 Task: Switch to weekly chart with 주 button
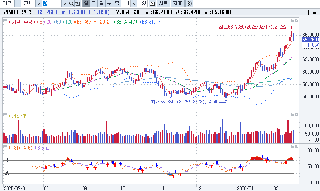pyautogui.click(x=93, y=3)
